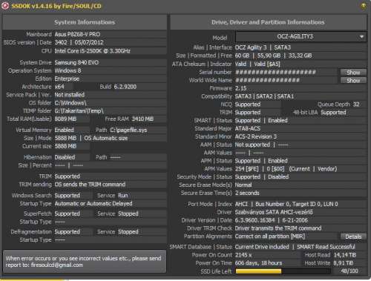The height and width of the screenshot is (281, 371).
Task: Open Partition Alignments Details
Action: 353,237
